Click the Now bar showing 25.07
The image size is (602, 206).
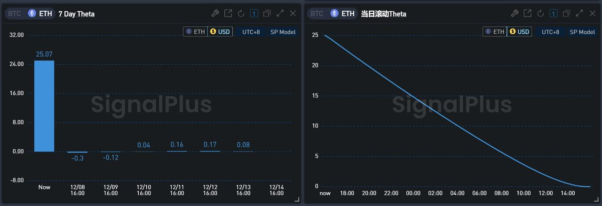coord(44,106)
